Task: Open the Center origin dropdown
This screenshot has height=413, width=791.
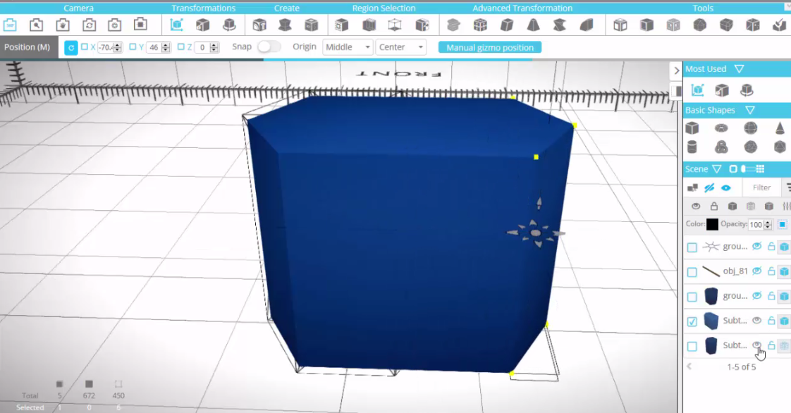Action: click(401, 47)
